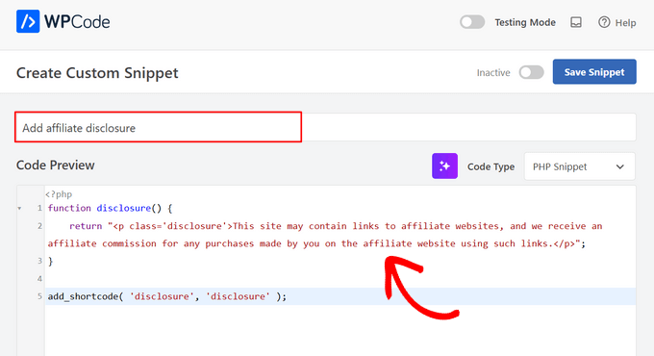Viewport: 654px width, 356px height.
Task: Click line number 5 in the gutter
Action: click(x=39, y=296)
